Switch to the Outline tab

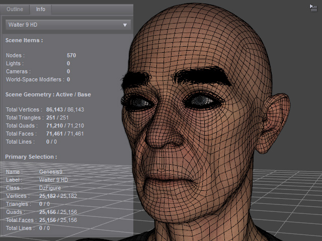(x=15, y=9)
